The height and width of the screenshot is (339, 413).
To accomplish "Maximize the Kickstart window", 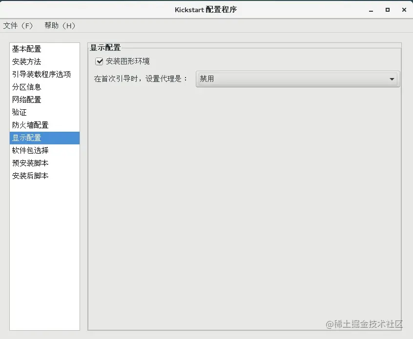I will pos(388,10).
